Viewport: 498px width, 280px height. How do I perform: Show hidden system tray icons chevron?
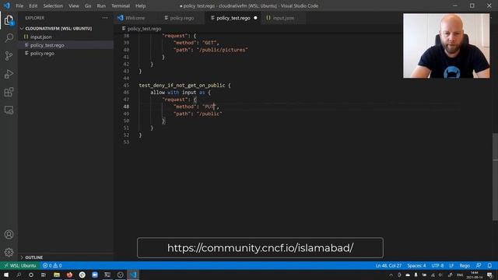click(x=391, y=275)
